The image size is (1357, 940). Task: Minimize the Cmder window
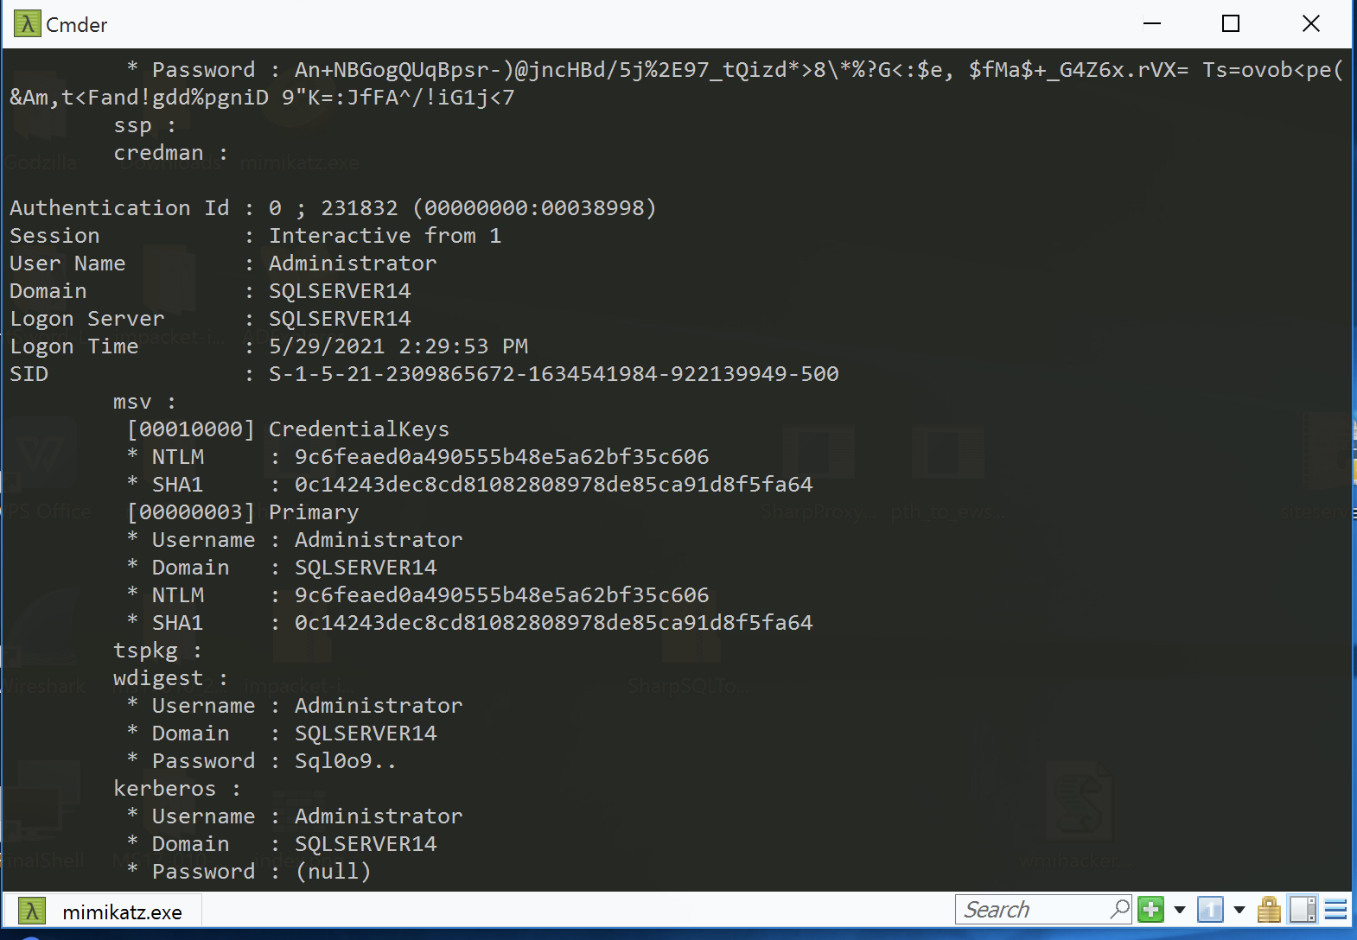[x=1151, y=24]
